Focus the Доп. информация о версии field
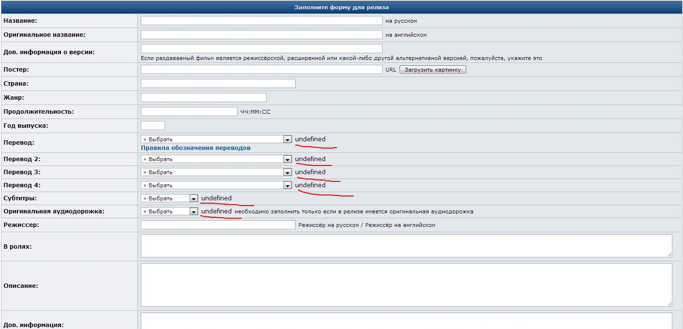The image size is (683, 329). (x=261, y=49)
